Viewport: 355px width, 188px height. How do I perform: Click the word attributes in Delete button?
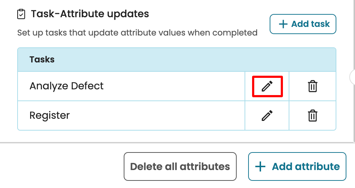[204, 166]
